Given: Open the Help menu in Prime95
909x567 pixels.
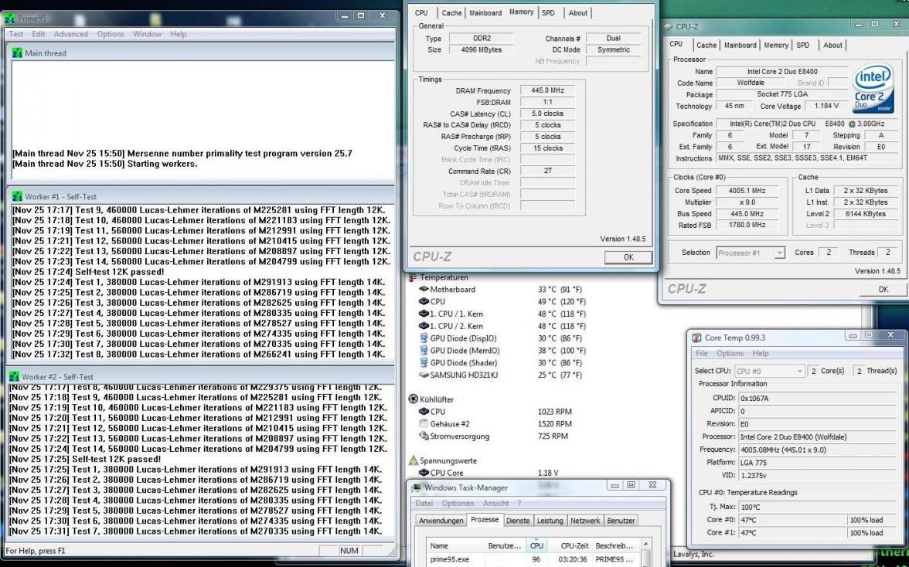Looking at the screenshot, I should (179, 34).
